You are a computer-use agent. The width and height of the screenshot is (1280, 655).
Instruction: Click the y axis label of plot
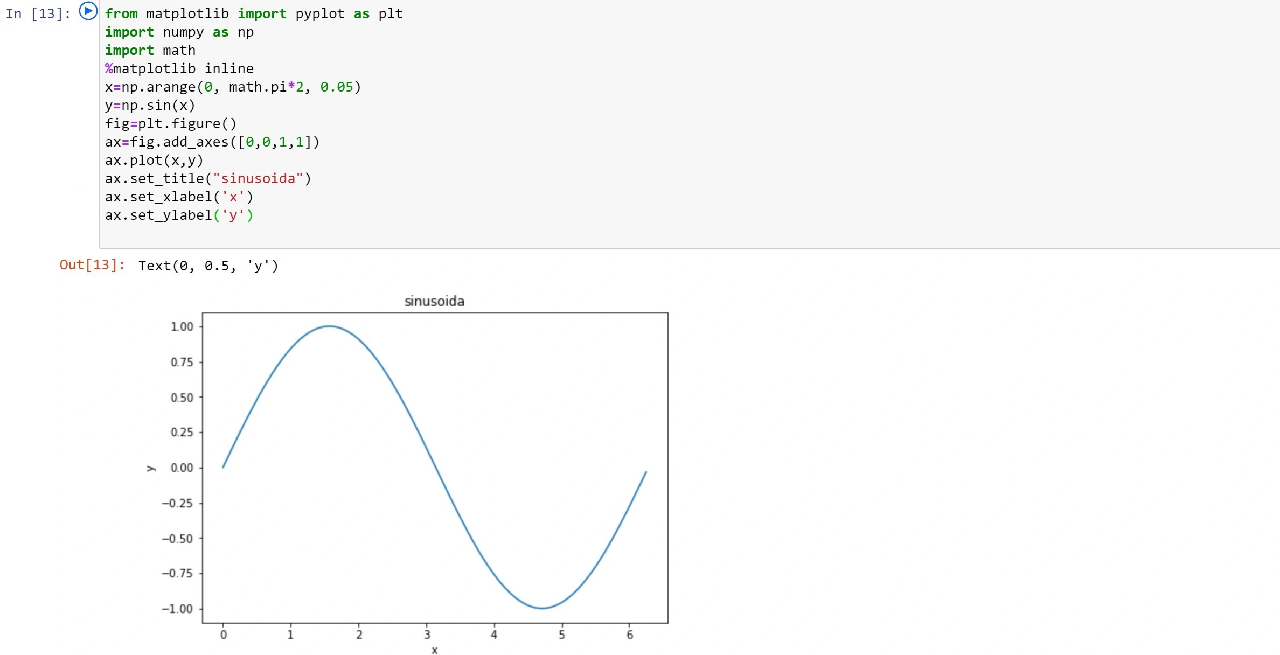pos(151,468)
